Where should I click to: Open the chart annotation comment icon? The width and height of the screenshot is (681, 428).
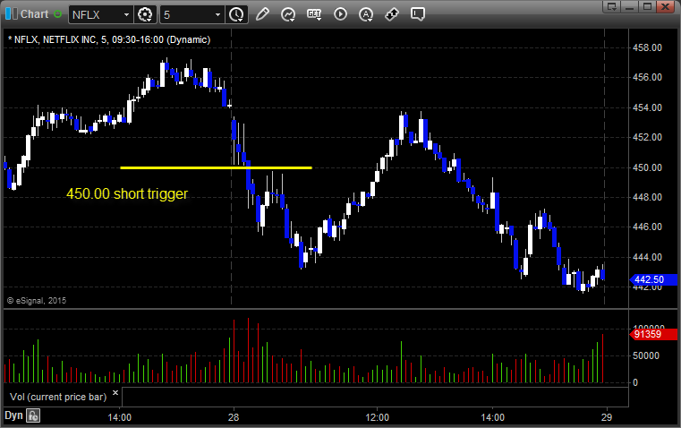coord(418,14)
